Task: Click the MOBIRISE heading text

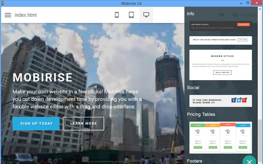Action: (x=42, y=78)
